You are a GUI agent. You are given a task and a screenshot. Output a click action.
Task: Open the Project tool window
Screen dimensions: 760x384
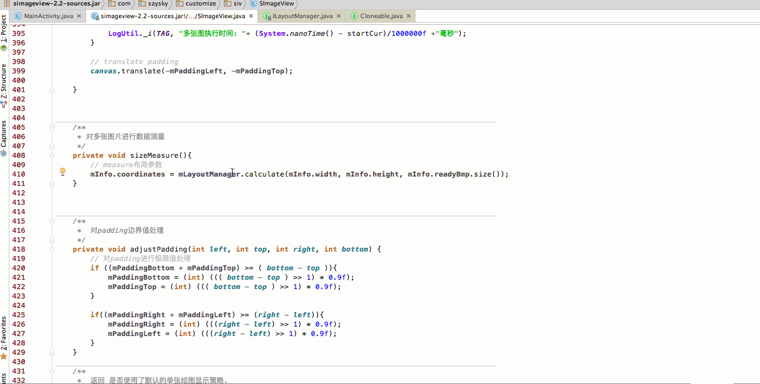[x=4, y=33]
